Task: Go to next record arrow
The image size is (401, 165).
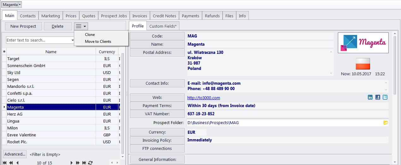Action: 72,163
